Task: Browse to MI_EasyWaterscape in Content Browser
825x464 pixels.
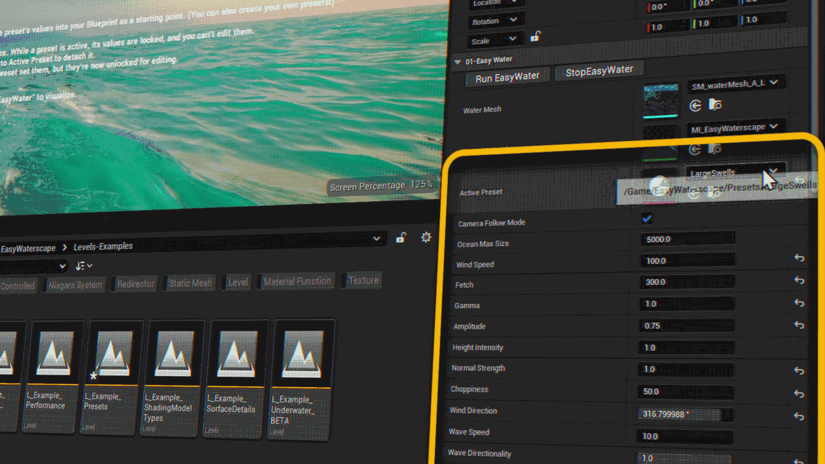Action: [x=715, y=149]
